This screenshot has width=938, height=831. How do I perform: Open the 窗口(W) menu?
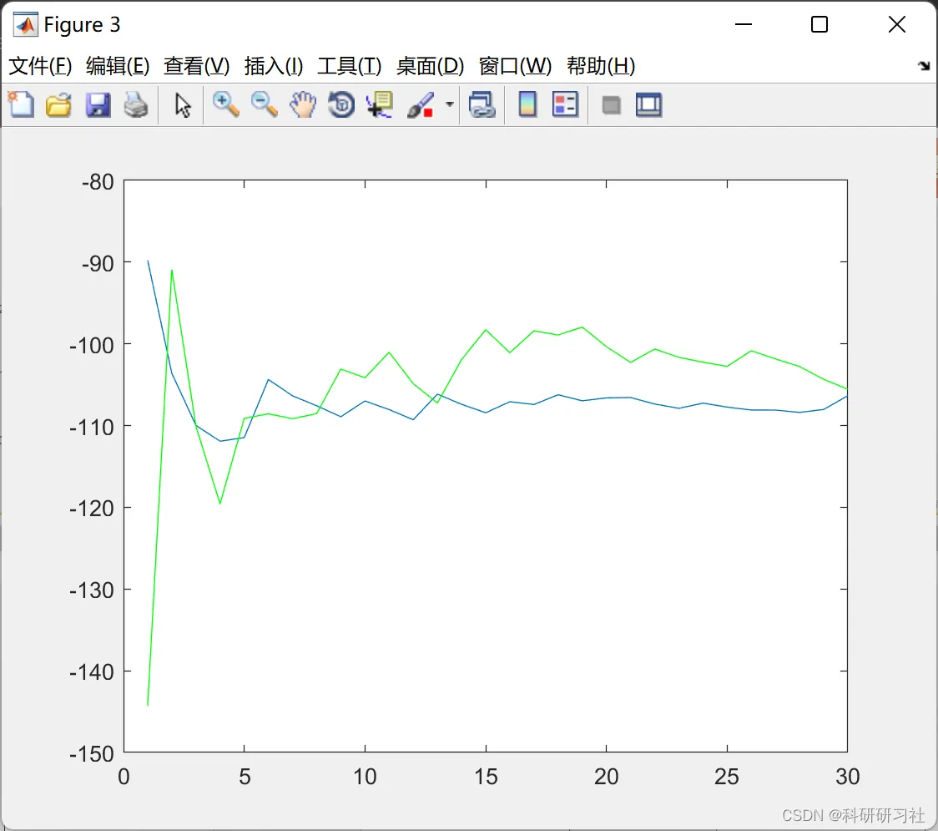pyautogui.click(x=515, y=66)
